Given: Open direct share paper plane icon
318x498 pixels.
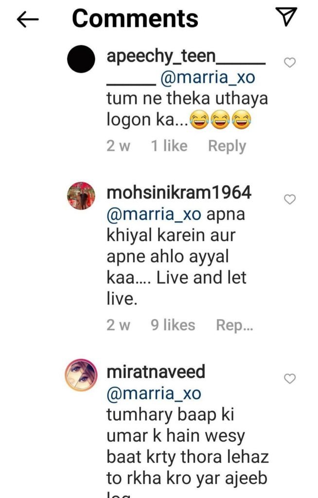Looking at the screenshot, I should point(288,18).
